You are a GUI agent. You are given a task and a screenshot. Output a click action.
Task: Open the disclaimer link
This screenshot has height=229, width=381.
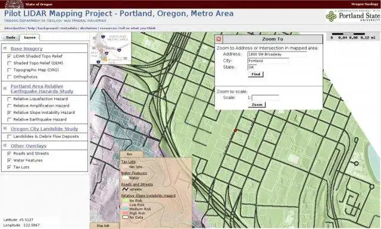click(89, 28)
